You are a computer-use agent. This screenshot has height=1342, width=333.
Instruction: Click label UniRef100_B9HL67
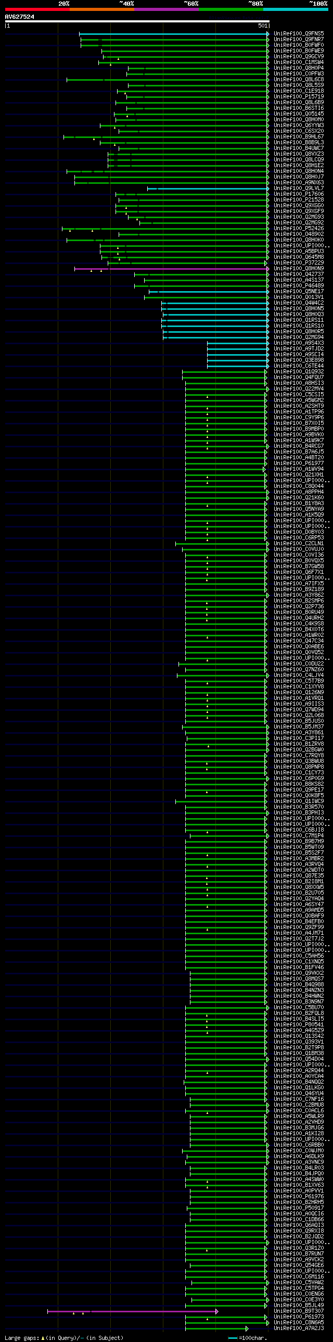click(x=299, y=137)
